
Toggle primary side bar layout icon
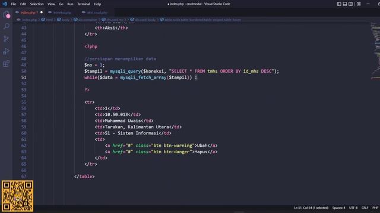coord(339,4)
